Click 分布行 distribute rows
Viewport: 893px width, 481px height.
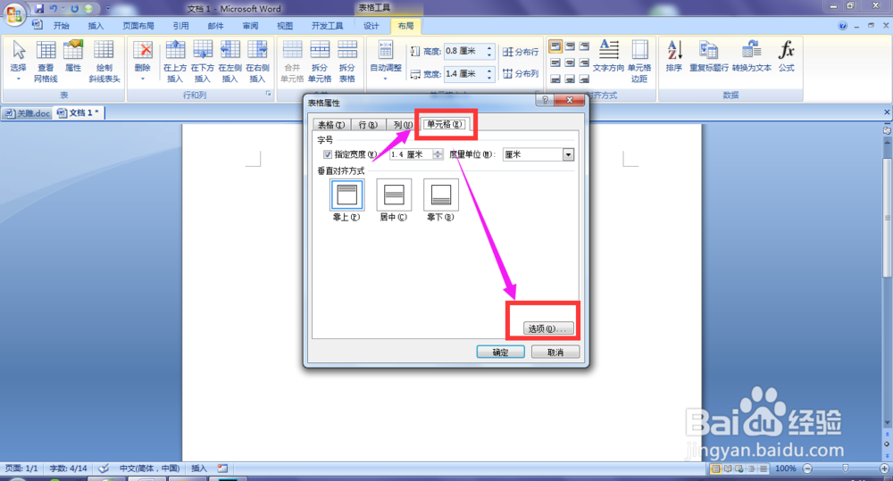pyautogui.click(x=521, y=52)
